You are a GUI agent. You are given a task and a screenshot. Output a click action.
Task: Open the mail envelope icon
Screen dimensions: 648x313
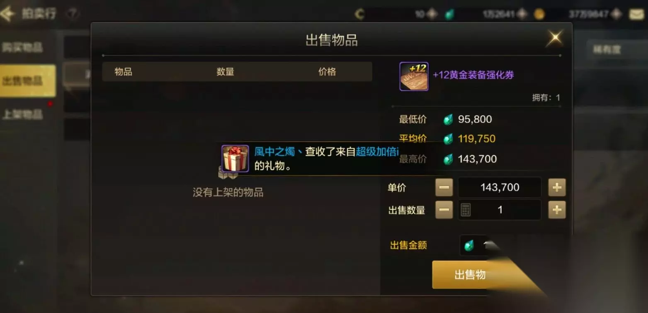click(637, 15)
